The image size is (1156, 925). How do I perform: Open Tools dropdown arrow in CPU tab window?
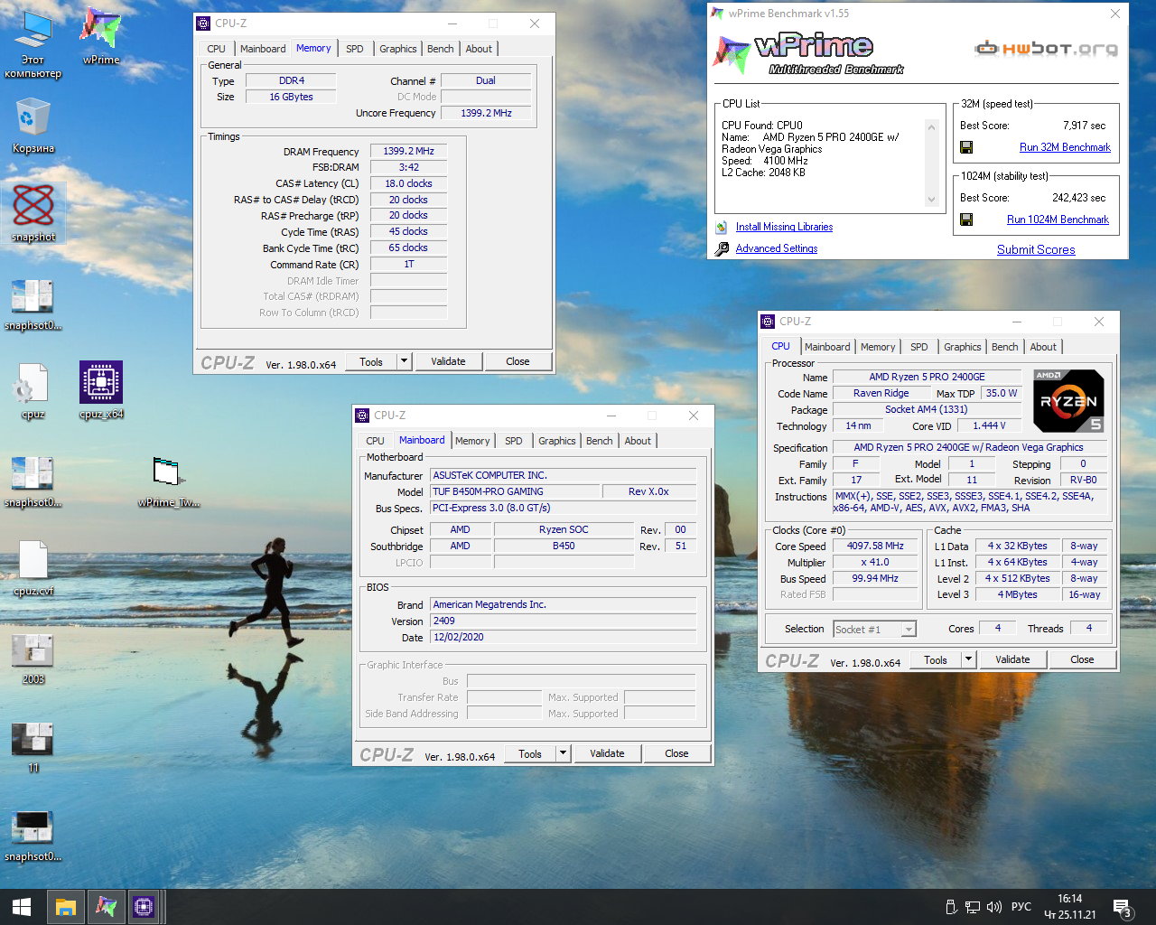pos(968,659)
